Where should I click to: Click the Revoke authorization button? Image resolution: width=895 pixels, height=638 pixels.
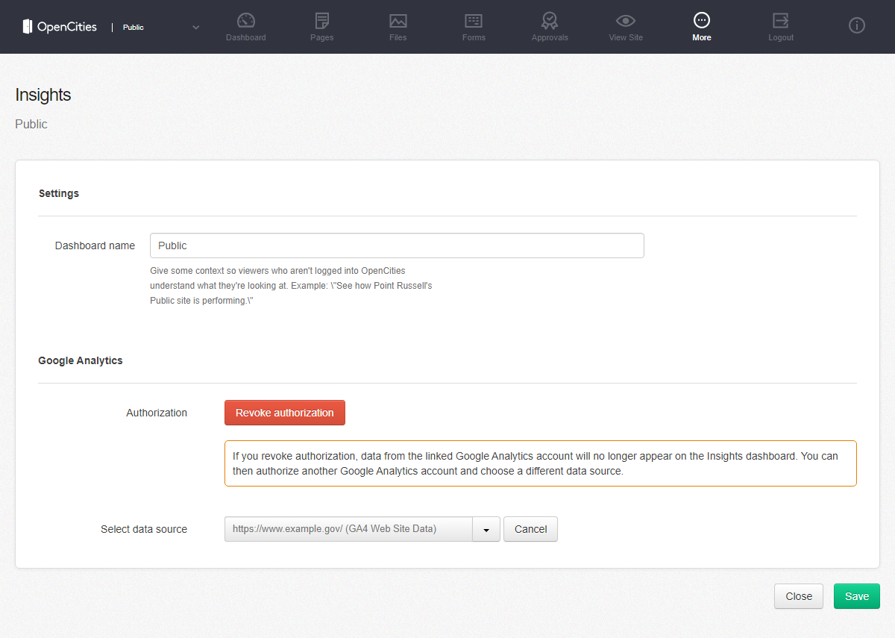(x=284, y=412)
